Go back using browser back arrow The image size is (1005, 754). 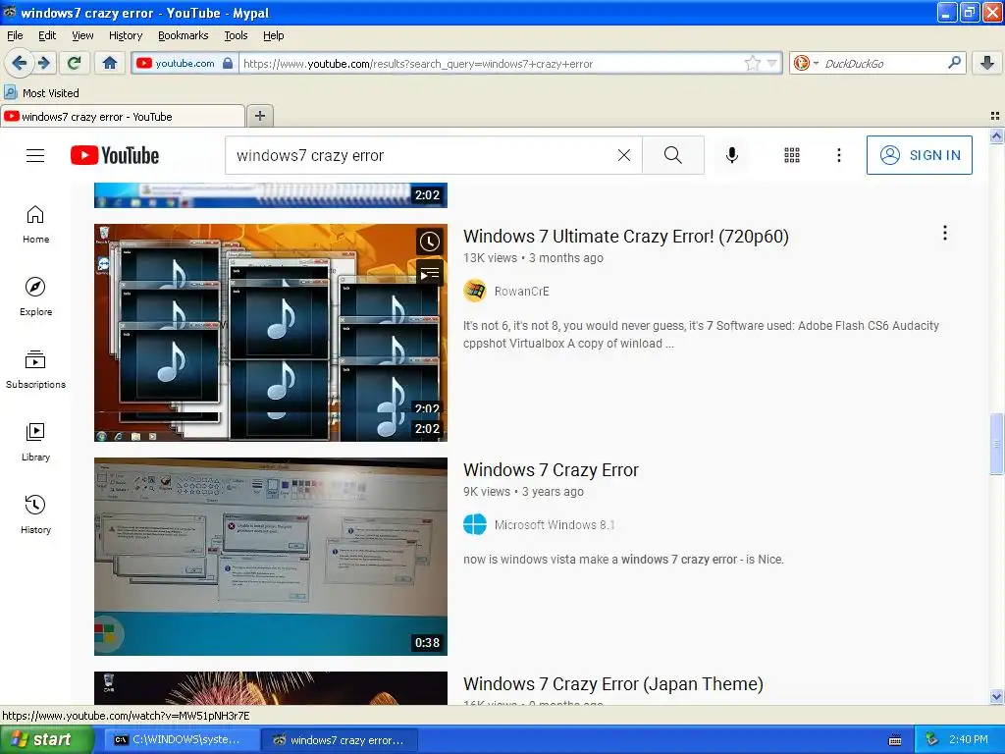[x=19, y=63]
